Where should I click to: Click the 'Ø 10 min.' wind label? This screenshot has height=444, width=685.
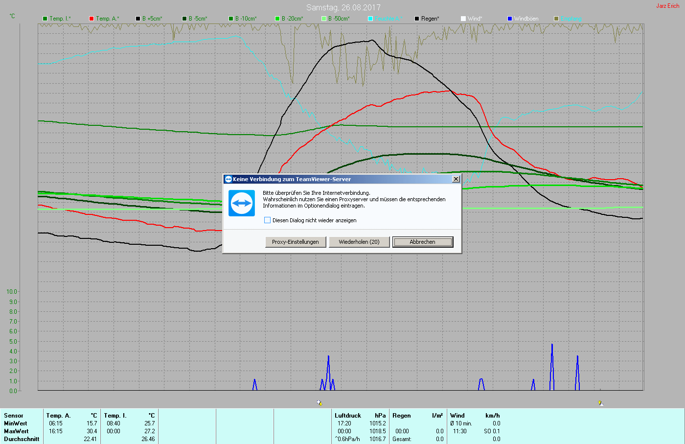click(461, 423)
